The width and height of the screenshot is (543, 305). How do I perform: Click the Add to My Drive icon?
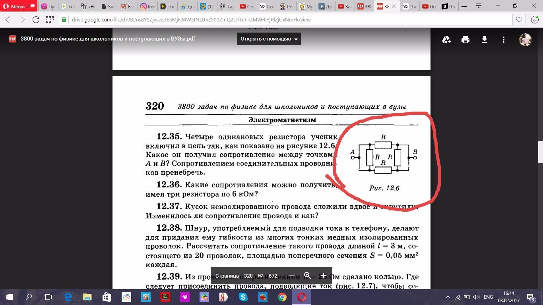pos(446,39)
